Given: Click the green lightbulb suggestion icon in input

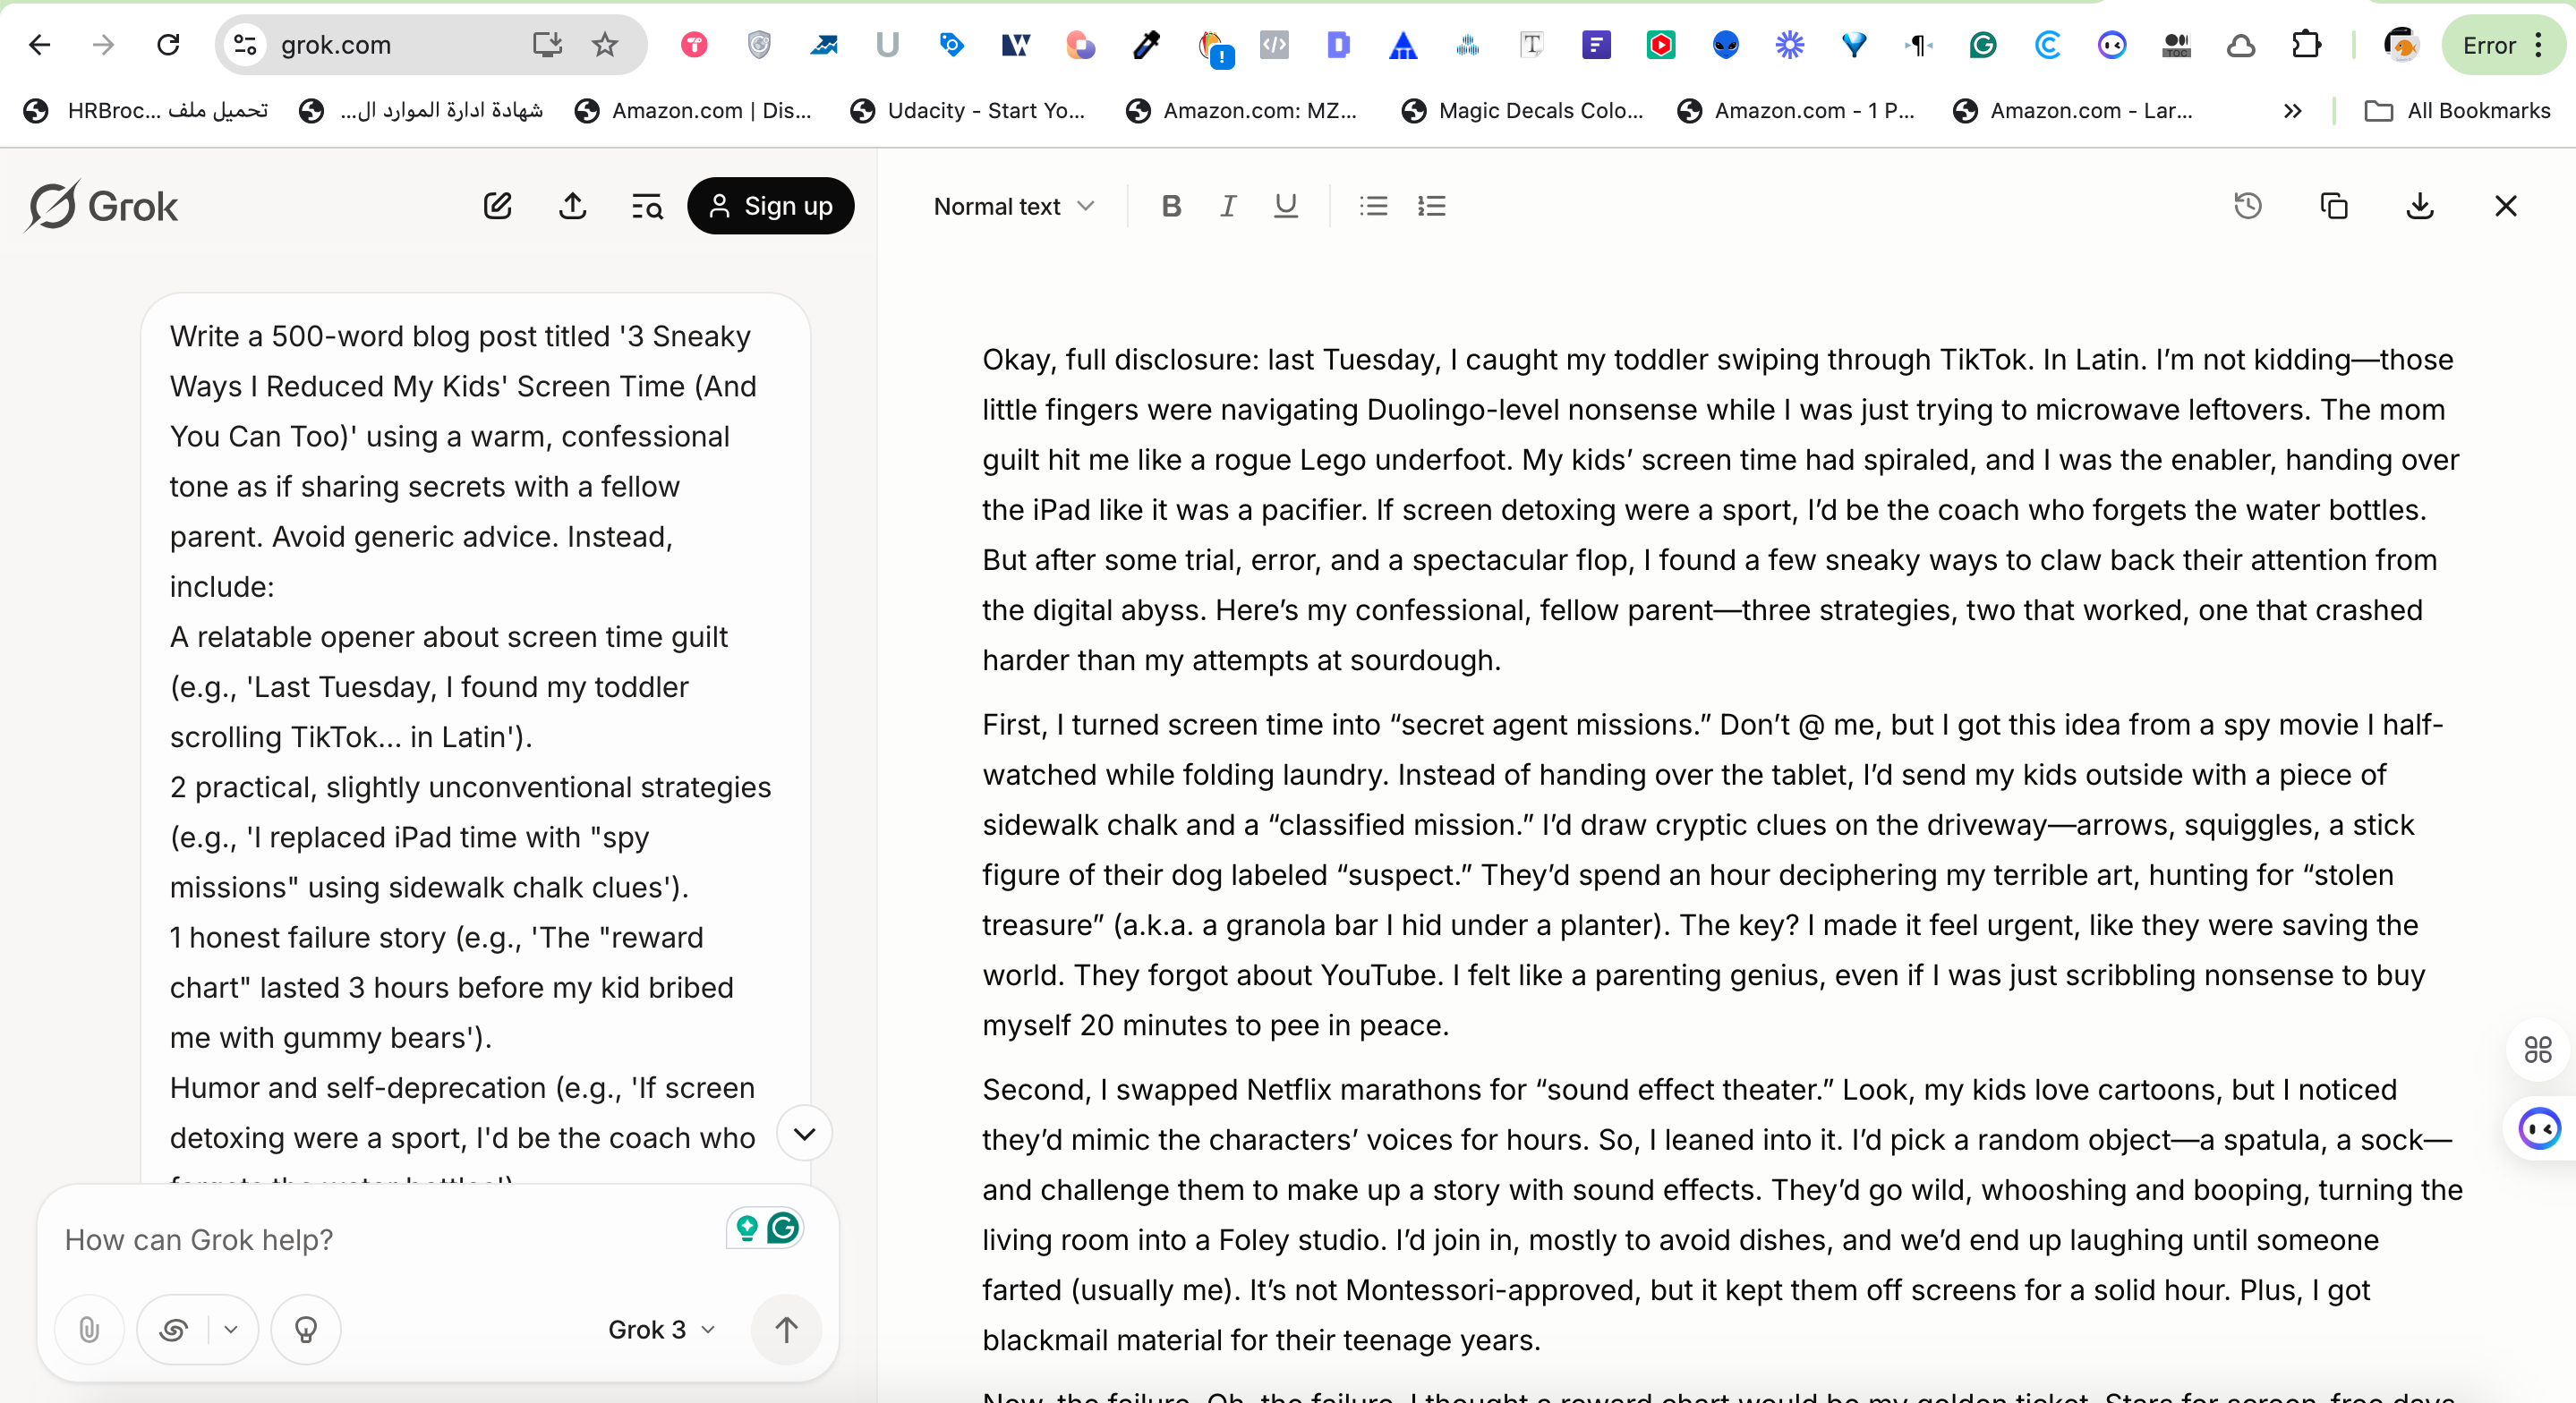Looking at the screenshot, I should click(746, 1227).
